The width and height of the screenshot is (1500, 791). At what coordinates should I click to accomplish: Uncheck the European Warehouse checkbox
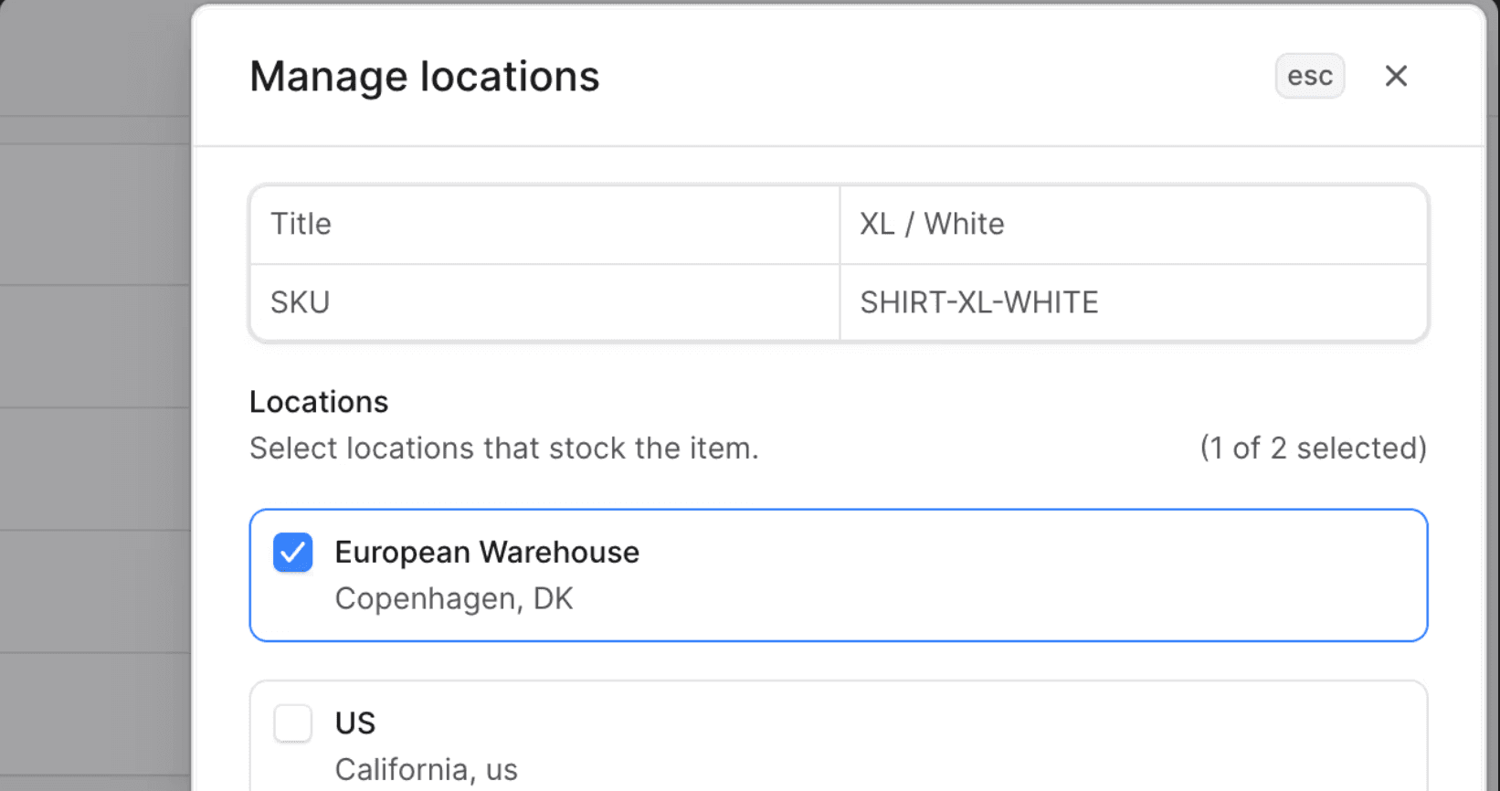click(293, 553)
